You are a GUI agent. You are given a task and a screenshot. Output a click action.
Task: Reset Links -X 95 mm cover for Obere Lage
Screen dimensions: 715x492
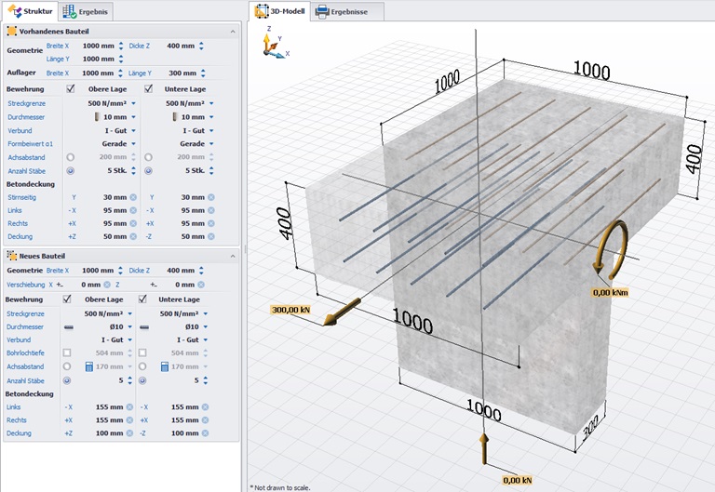click(133, 210)
